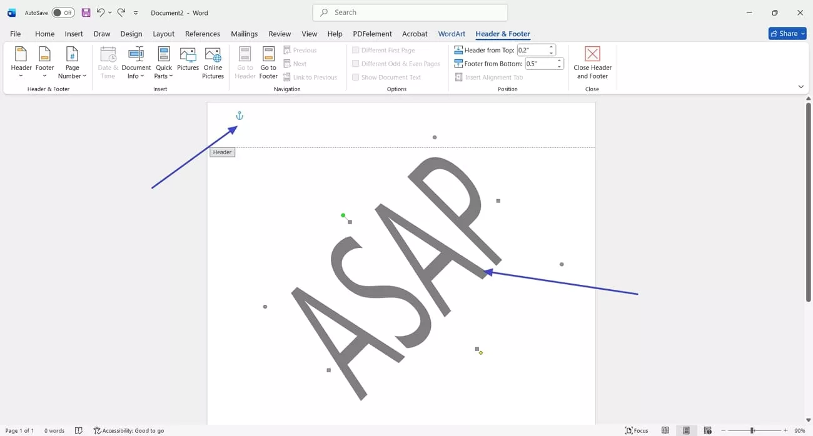Click the Undo arrow icon

(100, 12)
